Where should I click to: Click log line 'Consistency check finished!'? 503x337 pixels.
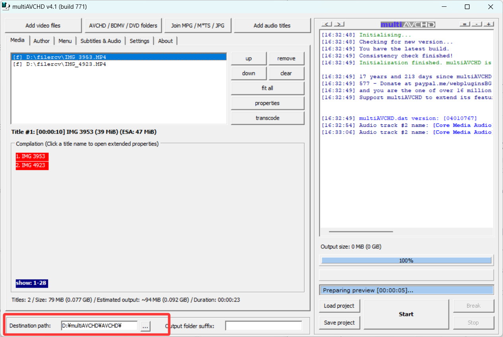(387, 56)
